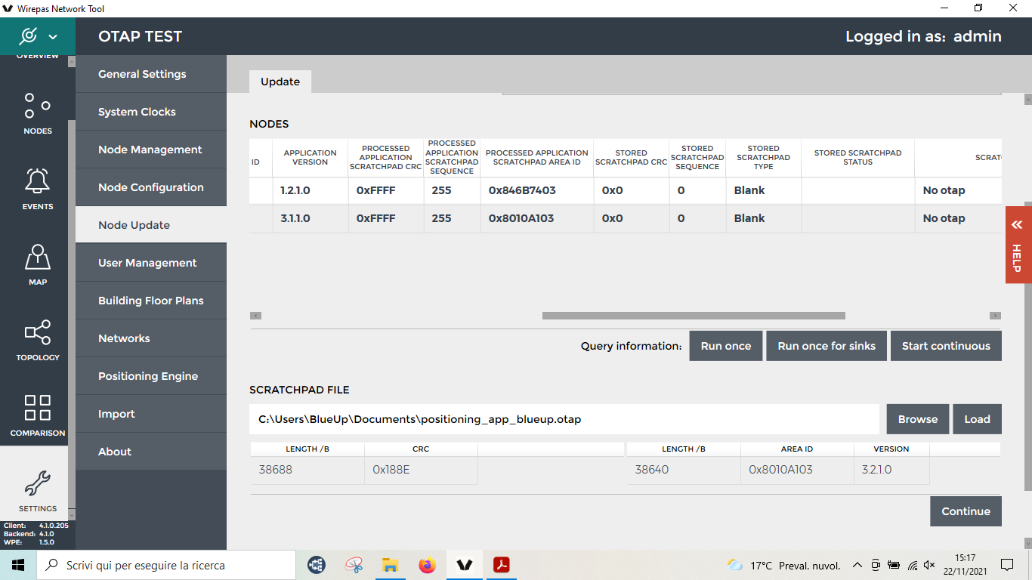
Task: Open the Nodes view in sidebar
Action: pyautogui.click(x=37, y=113)
